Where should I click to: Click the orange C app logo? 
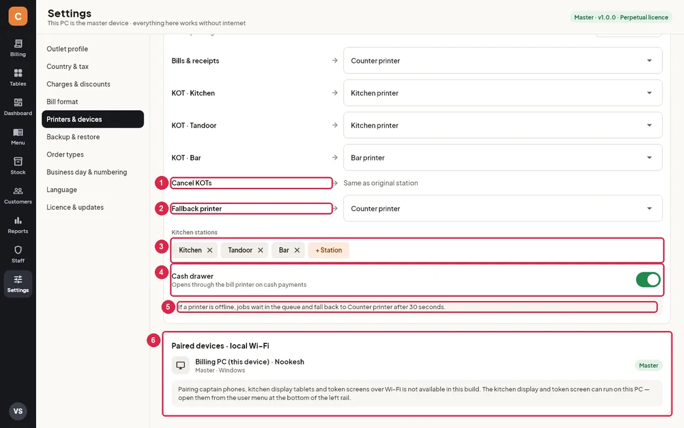pos(18,17)
